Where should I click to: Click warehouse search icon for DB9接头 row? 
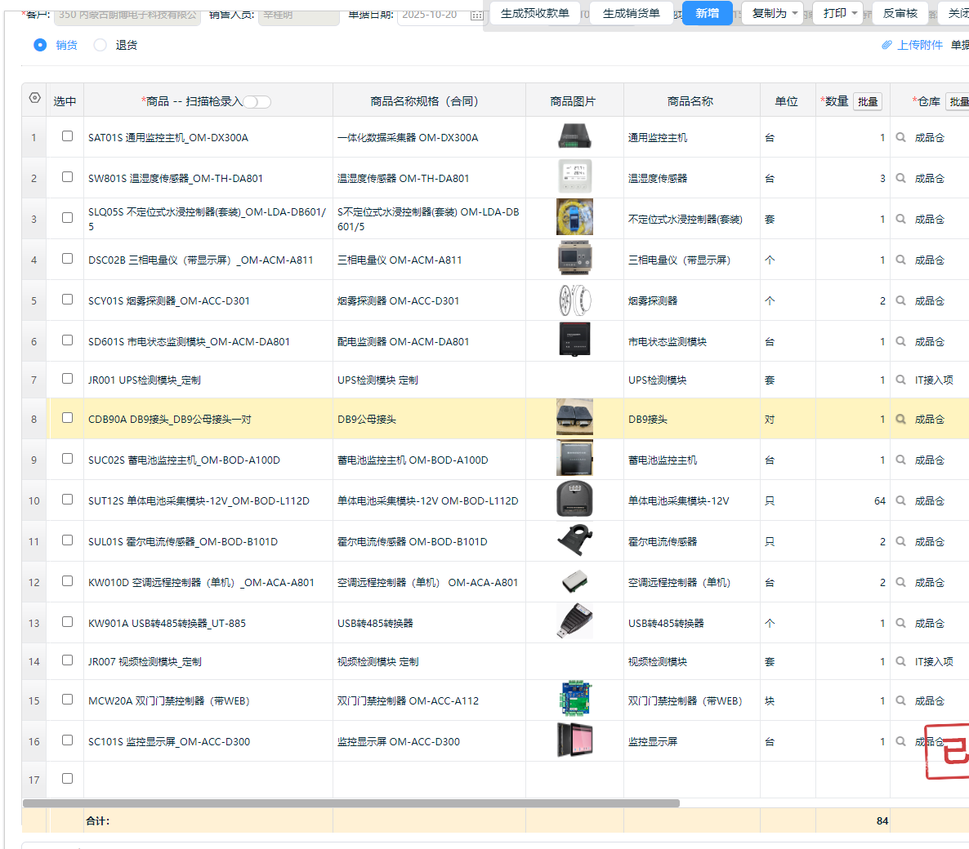point(900,420)
